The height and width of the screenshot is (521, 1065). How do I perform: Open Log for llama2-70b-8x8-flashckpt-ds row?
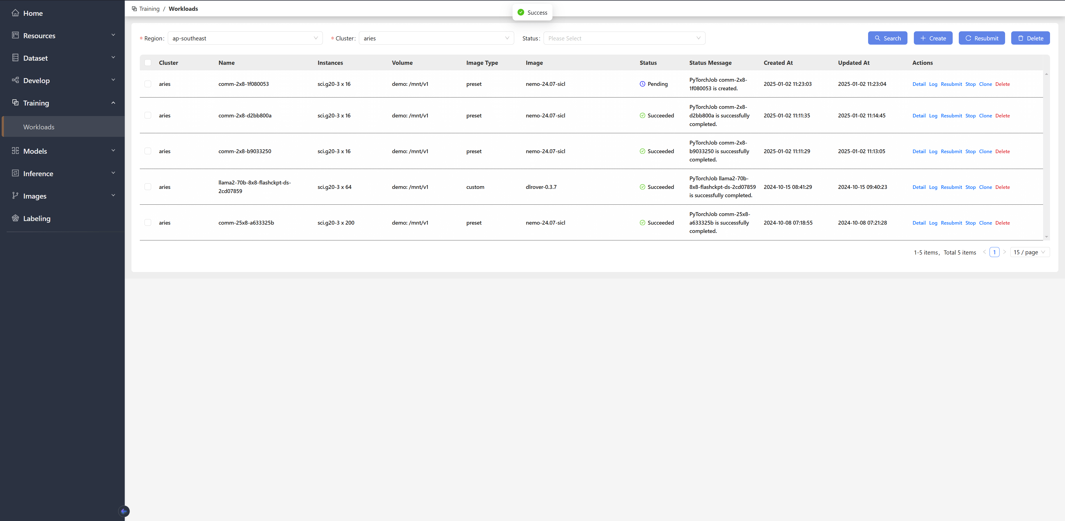(x=933, y=187)
